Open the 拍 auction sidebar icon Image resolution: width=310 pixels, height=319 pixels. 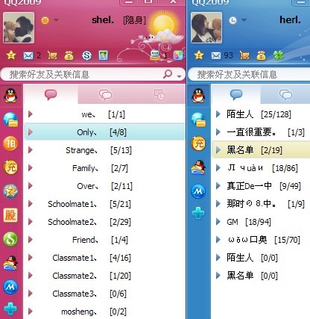[10, 143]
